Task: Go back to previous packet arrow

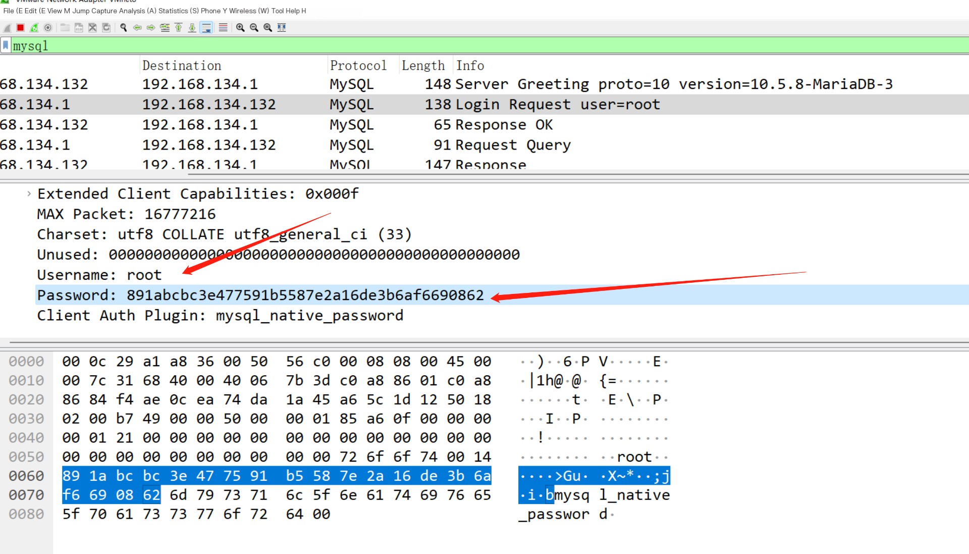Action: pyautogui.click(x=137, y=28)
